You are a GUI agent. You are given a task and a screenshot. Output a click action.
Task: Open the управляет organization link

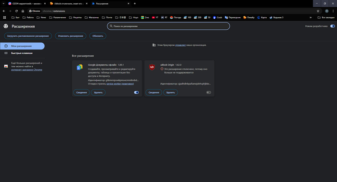[x=181, y=45]
